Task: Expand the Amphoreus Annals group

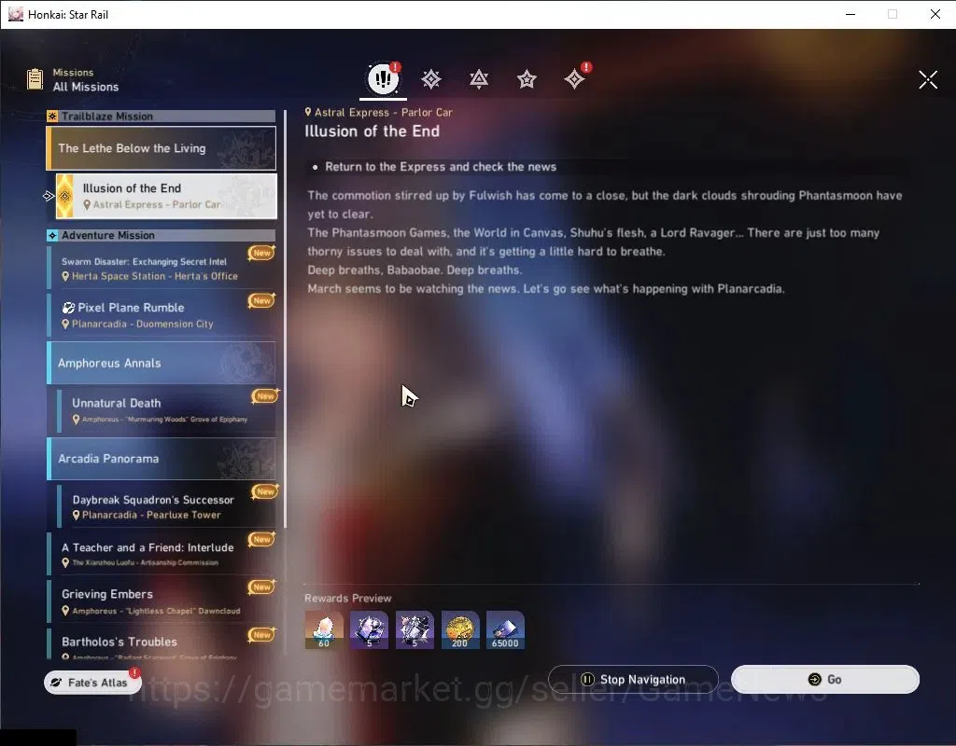Action: [x=161, y=363]
